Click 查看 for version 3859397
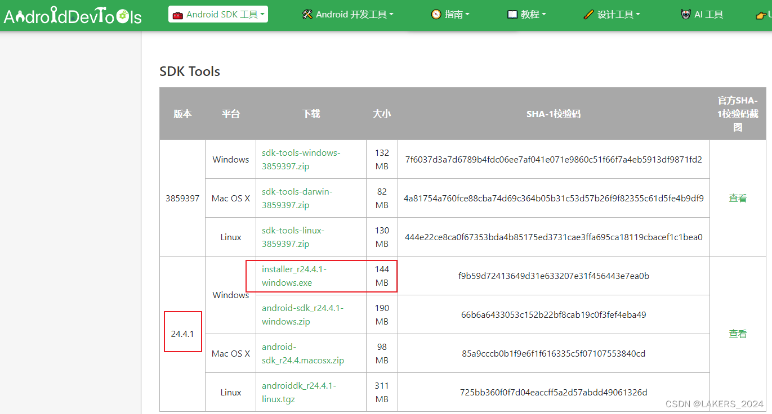772x414 pixels. [738, 198]
